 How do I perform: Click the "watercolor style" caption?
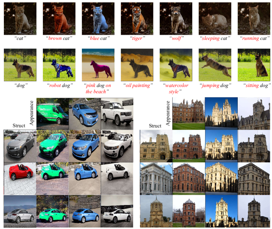176,89
